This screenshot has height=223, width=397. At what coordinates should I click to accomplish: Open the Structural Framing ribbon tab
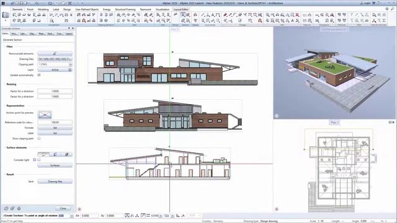click(125, 9)
